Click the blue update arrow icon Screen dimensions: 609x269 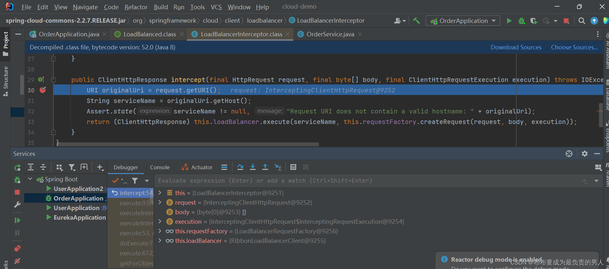(x=594, y=21)
